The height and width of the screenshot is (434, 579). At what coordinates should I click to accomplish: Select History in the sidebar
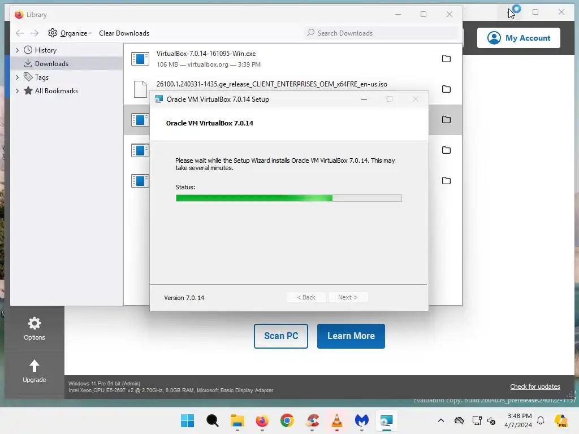tap(45, 50)
